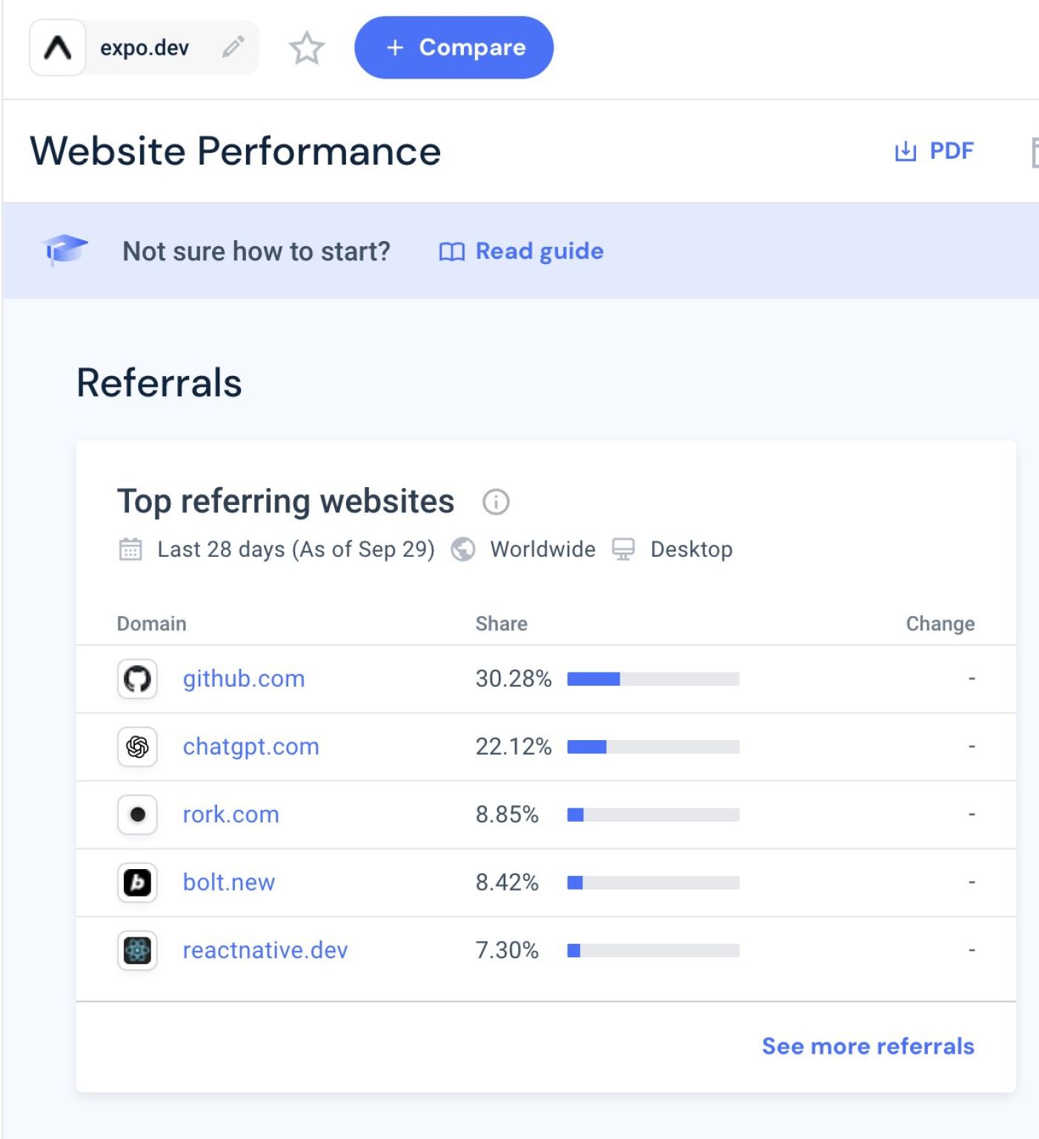Click the calendar icon for date range
The image size is (1039, 1139).
pos(130,549)
